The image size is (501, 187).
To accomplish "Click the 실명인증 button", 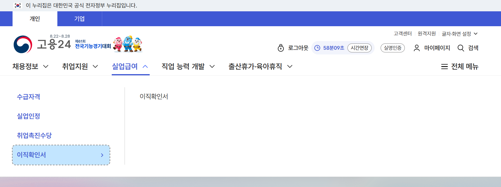I will [393, 48].
